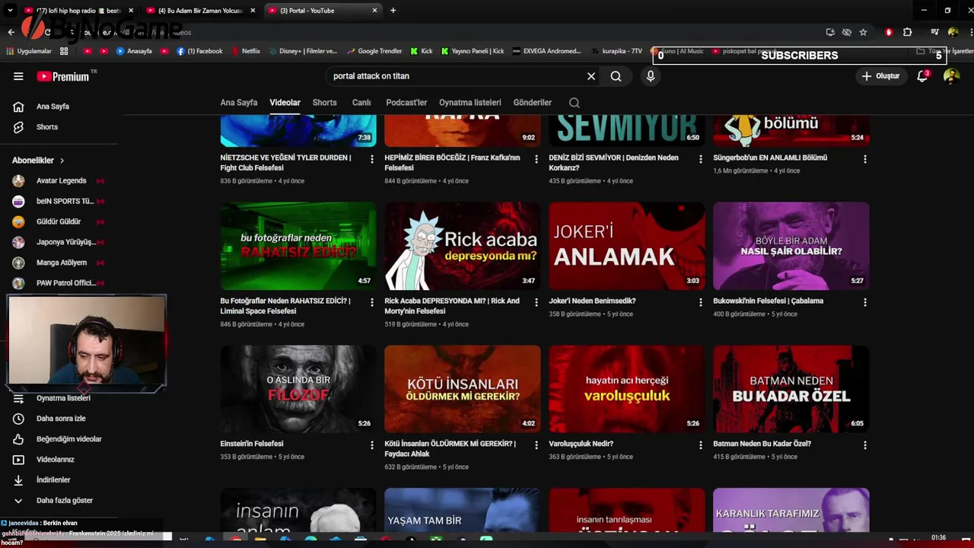The image size is (974, 548).
Task: Open options for Franz Kafka video
Action: [x=536, y=159]
